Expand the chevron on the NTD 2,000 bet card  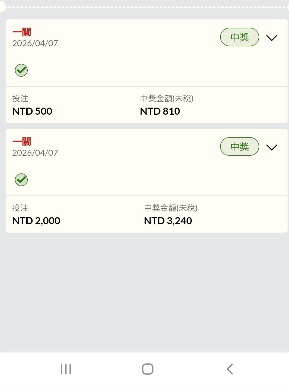pyautogui.click(x=271, y=147)
